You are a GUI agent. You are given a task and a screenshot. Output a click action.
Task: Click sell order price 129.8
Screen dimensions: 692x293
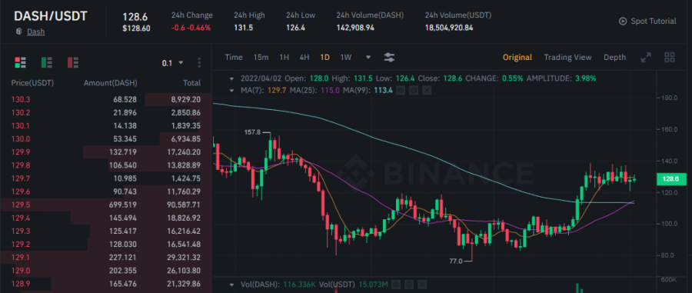click(x=21, y=165)
